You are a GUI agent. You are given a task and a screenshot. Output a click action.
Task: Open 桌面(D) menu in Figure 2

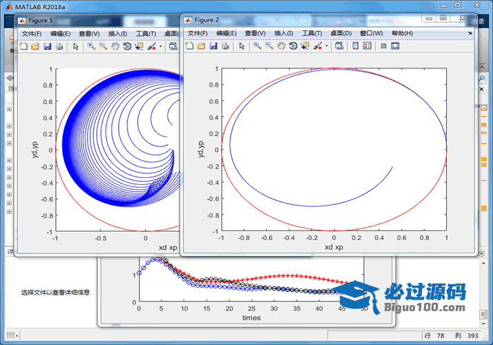point(341,33)
